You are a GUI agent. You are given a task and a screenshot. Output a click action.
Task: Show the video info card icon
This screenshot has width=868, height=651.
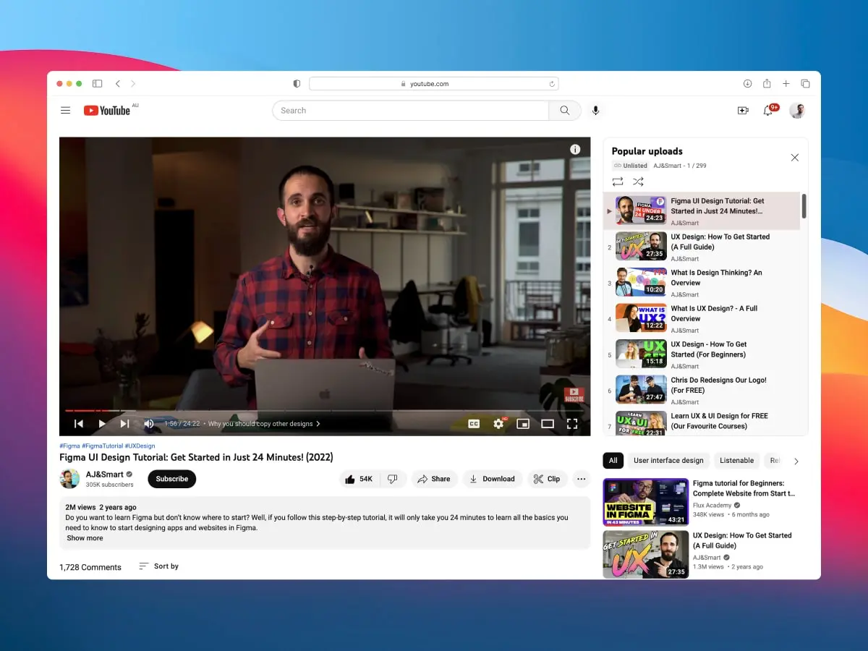(575, 149)
